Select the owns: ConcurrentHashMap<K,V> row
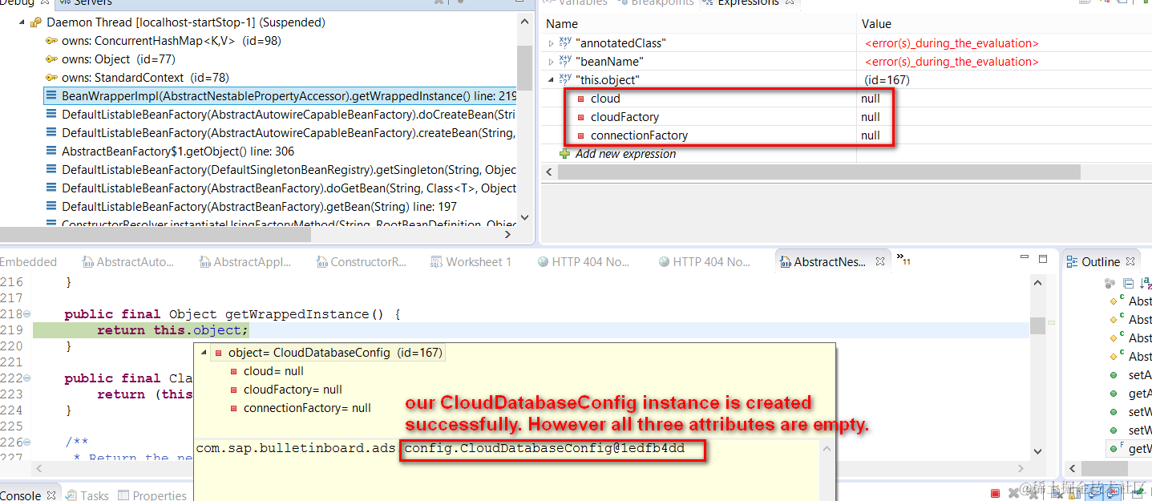Viewport: 1152px width, 501px height. pyautogui.click(x=164, y=41)
